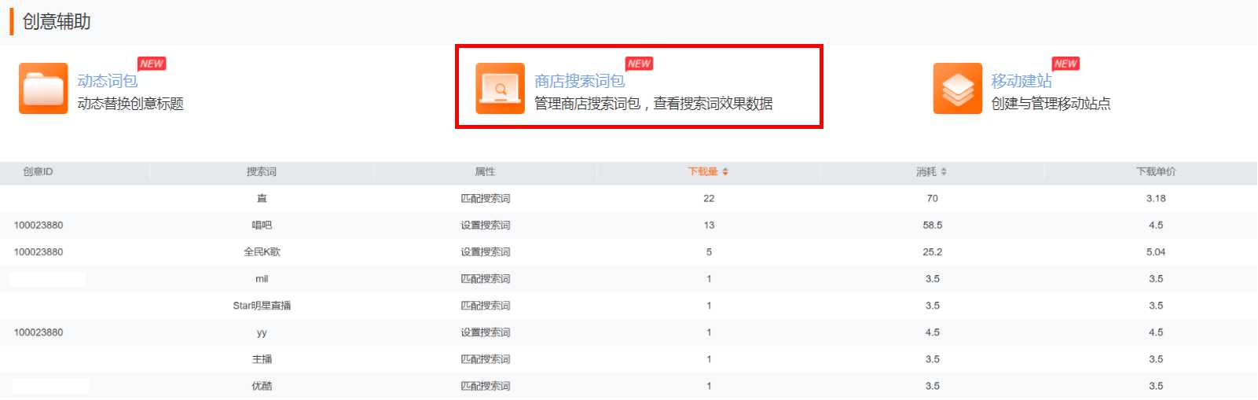Screen dimensions: 1258x400
Task: Select the Star明星直播 search term cell
Action: pyautogui.click(x=262, y=306)
